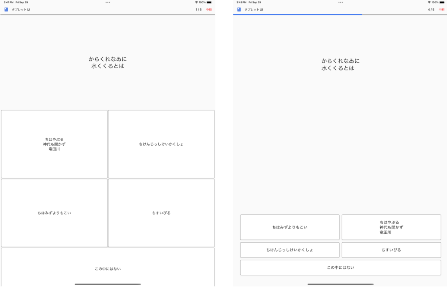Choose ちすいびる answer in right screen

391,250
